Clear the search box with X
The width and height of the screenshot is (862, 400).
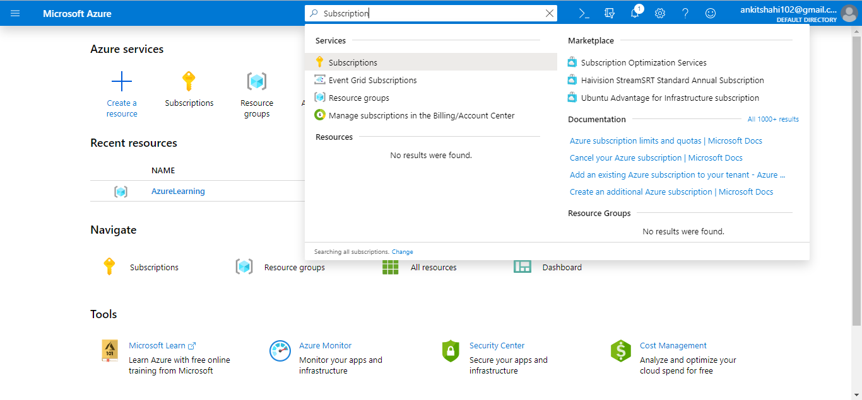click(x=549, y=13)
